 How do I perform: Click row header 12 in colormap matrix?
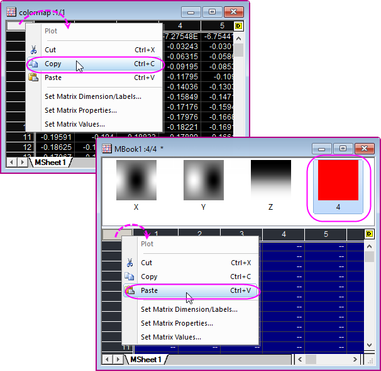[x=21, y=147]
